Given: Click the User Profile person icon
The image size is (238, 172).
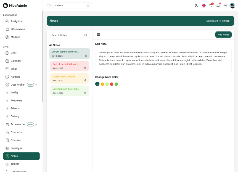Looking at the screenshot, I should pyautogui.click(x=7, y=85).
